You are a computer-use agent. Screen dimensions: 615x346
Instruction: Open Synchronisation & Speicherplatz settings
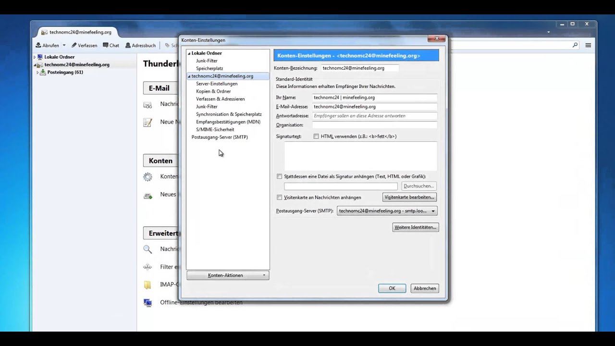tap(229, 114)
